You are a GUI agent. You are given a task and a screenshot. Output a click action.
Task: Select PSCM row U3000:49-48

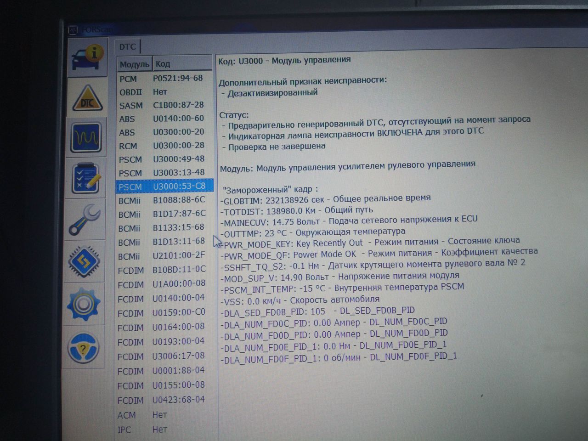(165, 159)
